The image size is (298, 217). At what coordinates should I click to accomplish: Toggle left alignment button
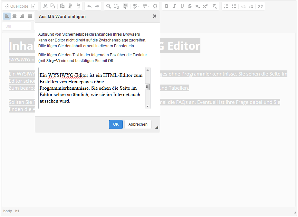click(7, 16)
